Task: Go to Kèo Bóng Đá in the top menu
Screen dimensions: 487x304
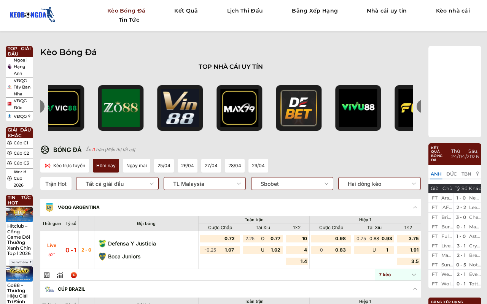Action: pyautogui.click(x=126, y=11)
